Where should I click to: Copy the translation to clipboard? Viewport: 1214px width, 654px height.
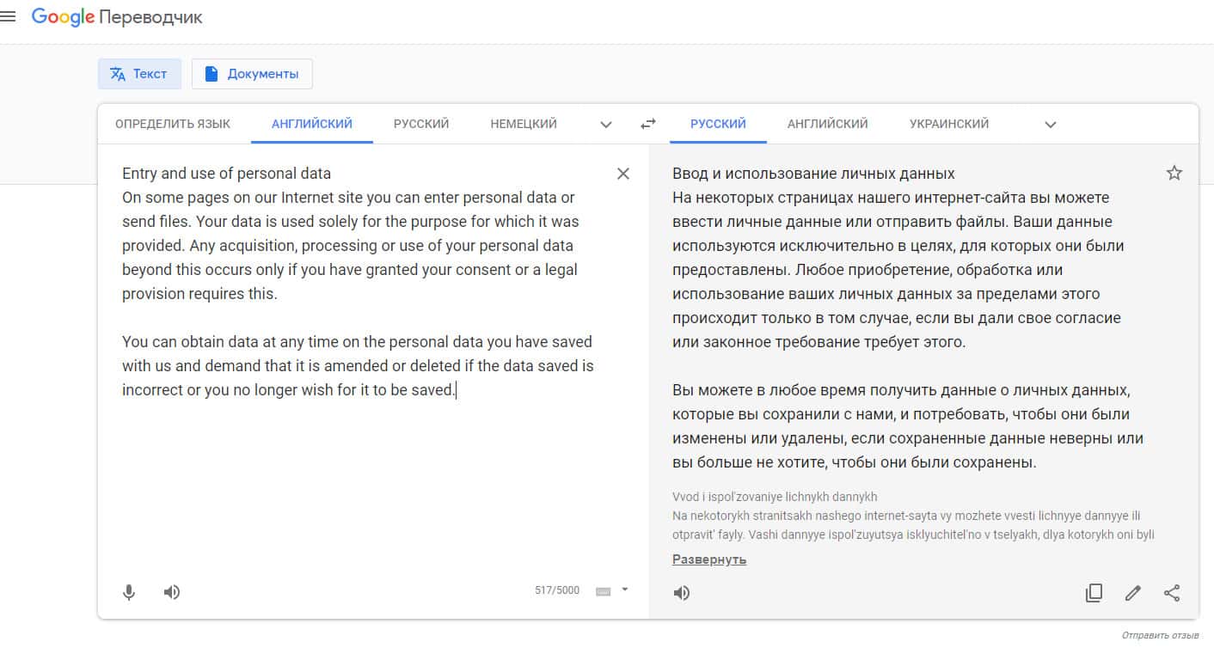1094,593
